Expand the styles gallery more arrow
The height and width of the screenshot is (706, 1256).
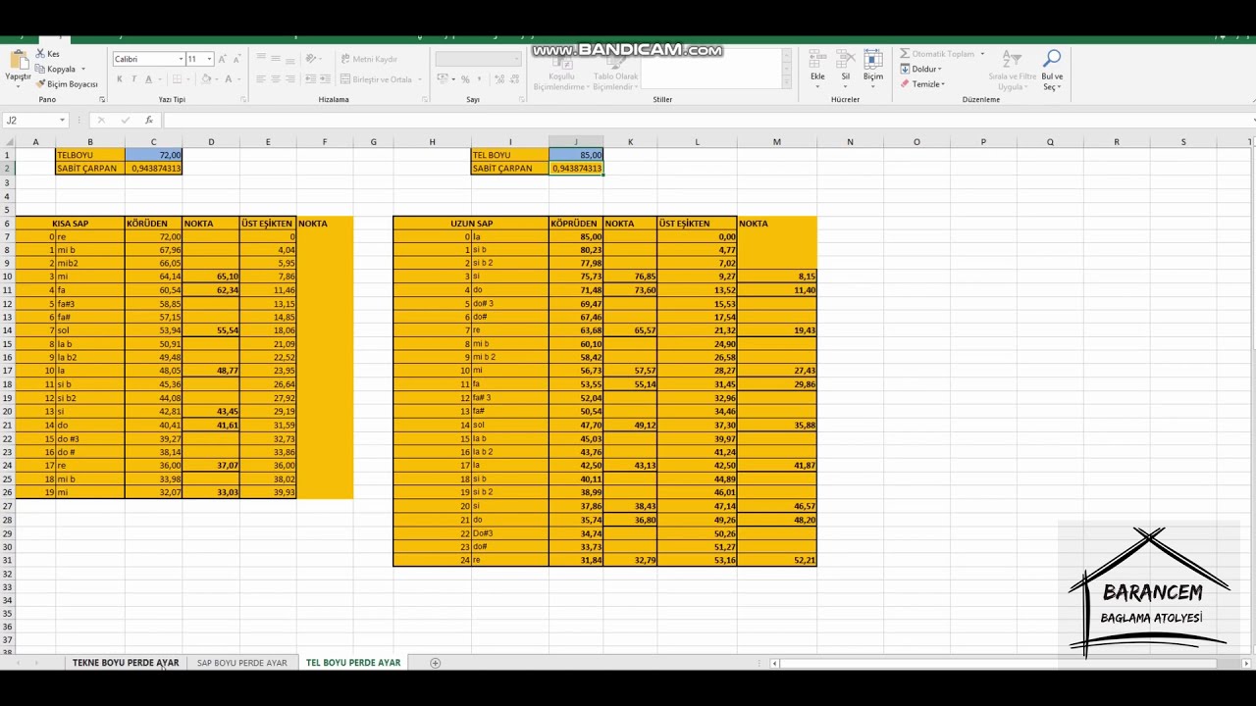[x=787, y=83]
